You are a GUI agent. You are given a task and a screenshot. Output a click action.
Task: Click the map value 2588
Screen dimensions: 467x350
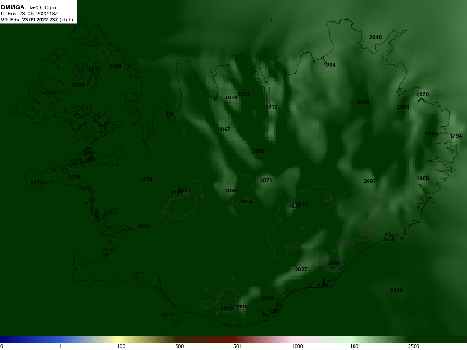(x=403, y=107)
